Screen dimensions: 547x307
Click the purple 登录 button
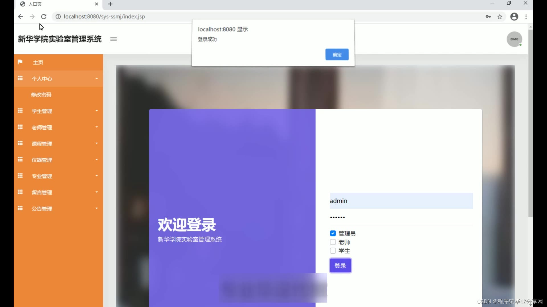340,265
